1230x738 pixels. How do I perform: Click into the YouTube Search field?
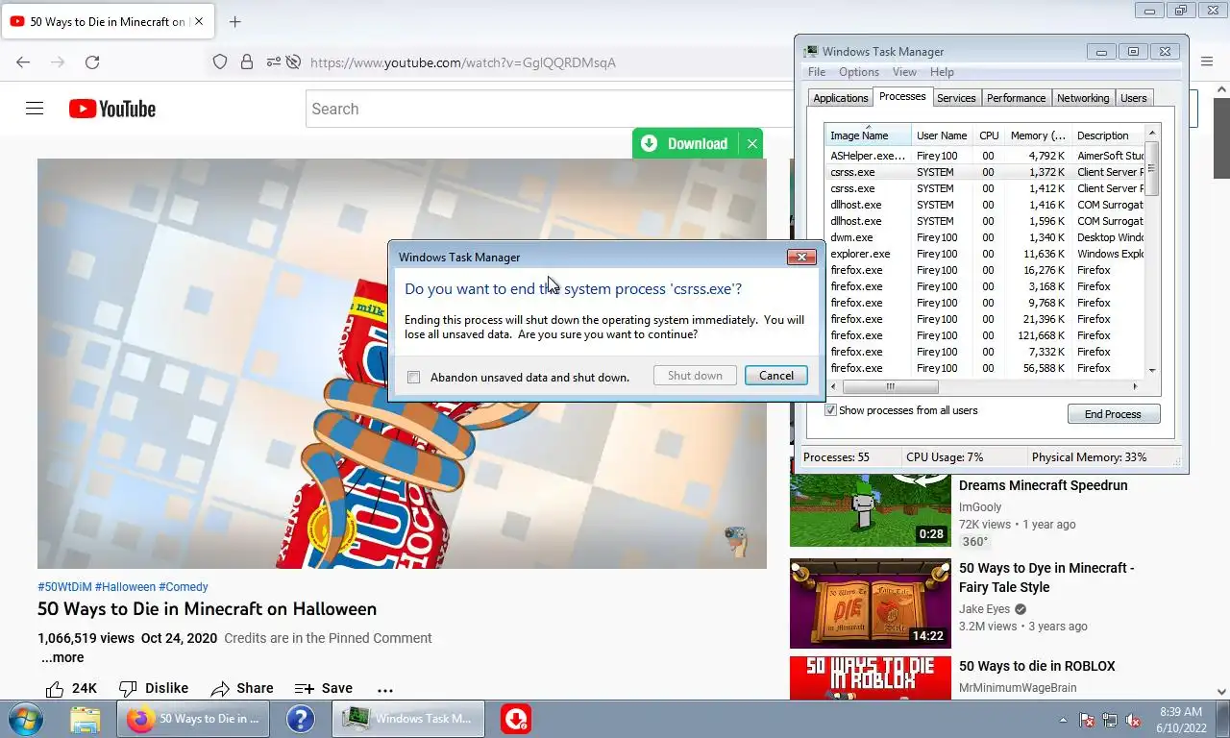(x=548, y=109)
